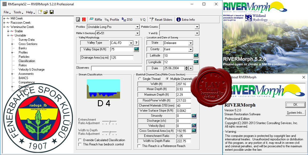Save using the floppy disk icon
Image resolution: width=308 pixels, height=155 pixels.
(52, 12)
